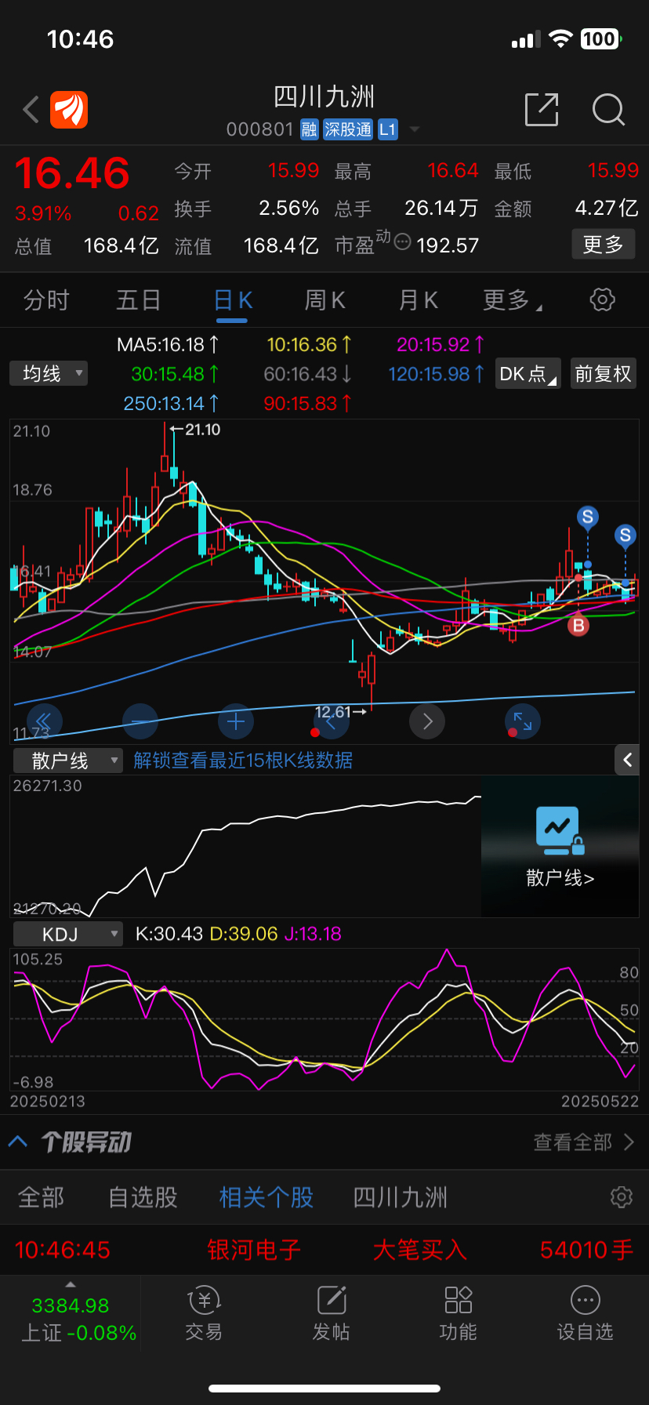Image resolution: width=649 pixels, height=1405 pixels.
Task: Tap the share export icon
Action: click(542, 110)
